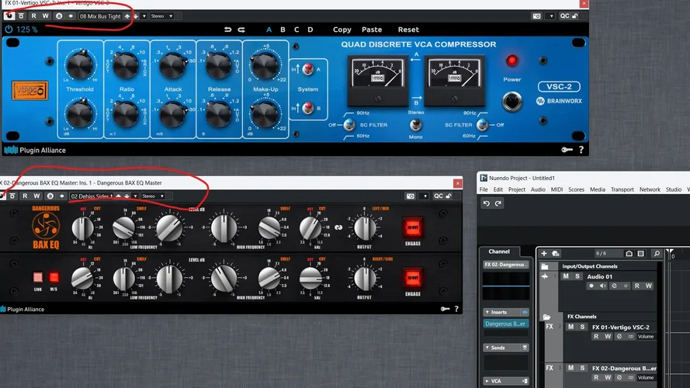Open the '08 Mix Bus Tight' preset field

[100, 16]
